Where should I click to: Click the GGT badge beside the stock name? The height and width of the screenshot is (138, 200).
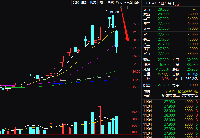coord(177,5)
